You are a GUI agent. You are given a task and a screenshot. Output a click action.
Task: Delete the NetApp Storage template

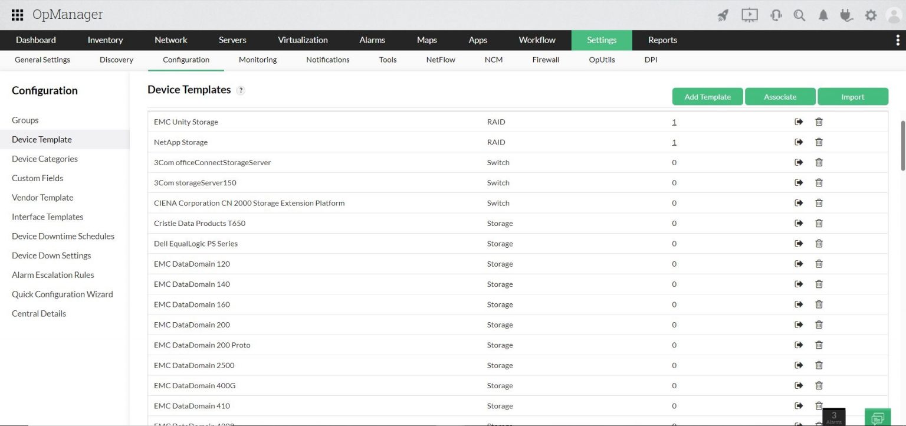[819, 142]
